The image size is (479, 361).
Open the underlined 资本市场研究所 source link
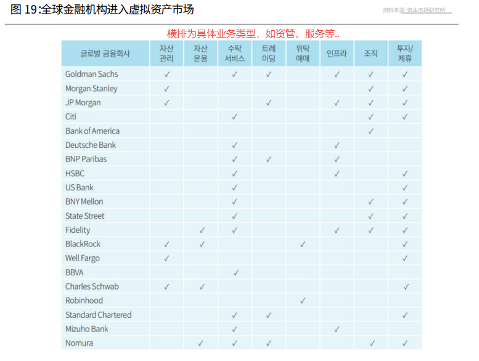(425, 10)
